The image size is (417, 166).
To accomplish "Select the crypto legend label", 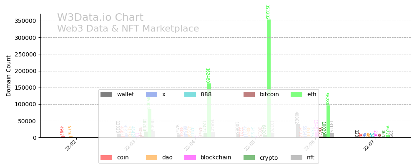I will [x=269, y=158].
